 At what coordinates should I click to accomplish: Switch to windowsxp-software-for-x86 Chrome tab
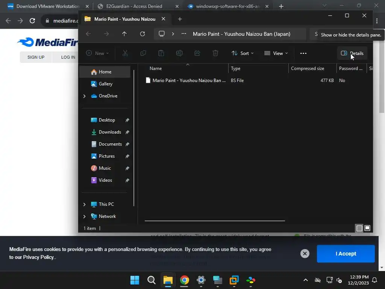227,6
